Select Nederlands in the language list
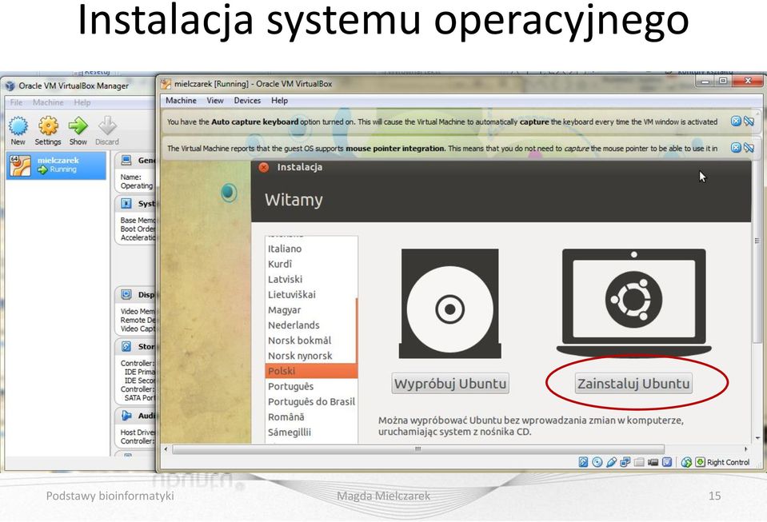Screen dimensions: 767x522 pos(311,325)
